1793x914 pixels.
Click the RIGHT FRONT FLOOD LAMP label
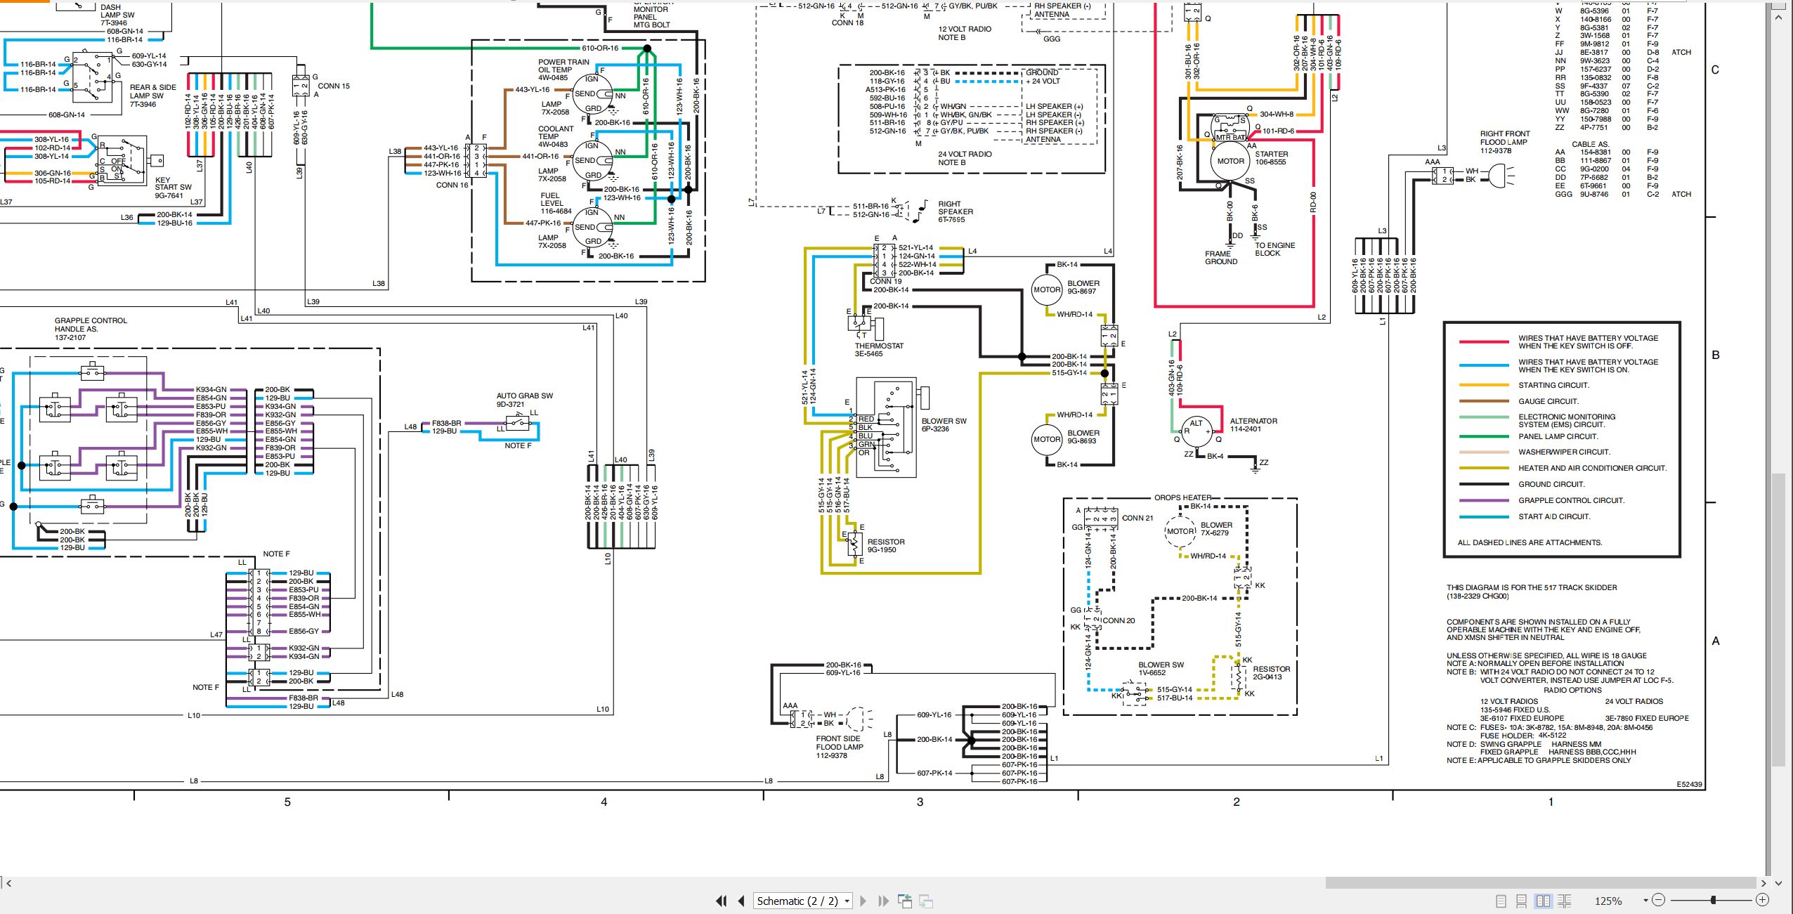(1504, 138)
